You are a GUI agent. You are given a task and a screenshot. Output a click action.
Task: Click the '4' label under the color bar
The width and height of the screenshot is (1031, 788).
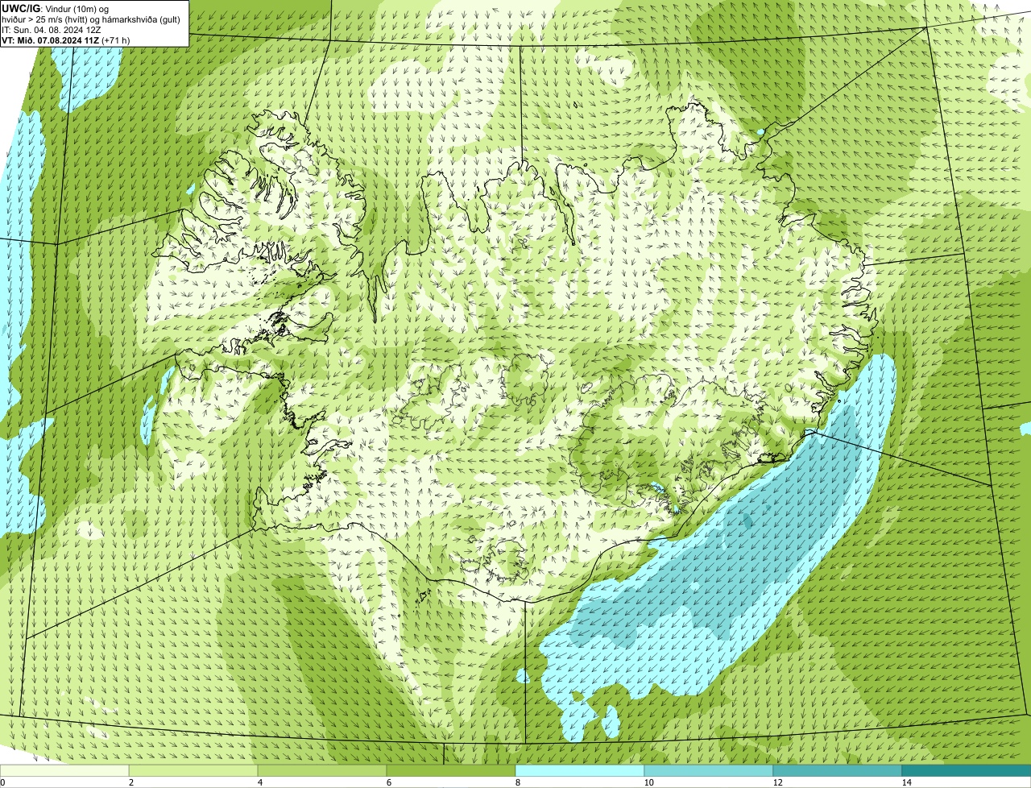259,782
